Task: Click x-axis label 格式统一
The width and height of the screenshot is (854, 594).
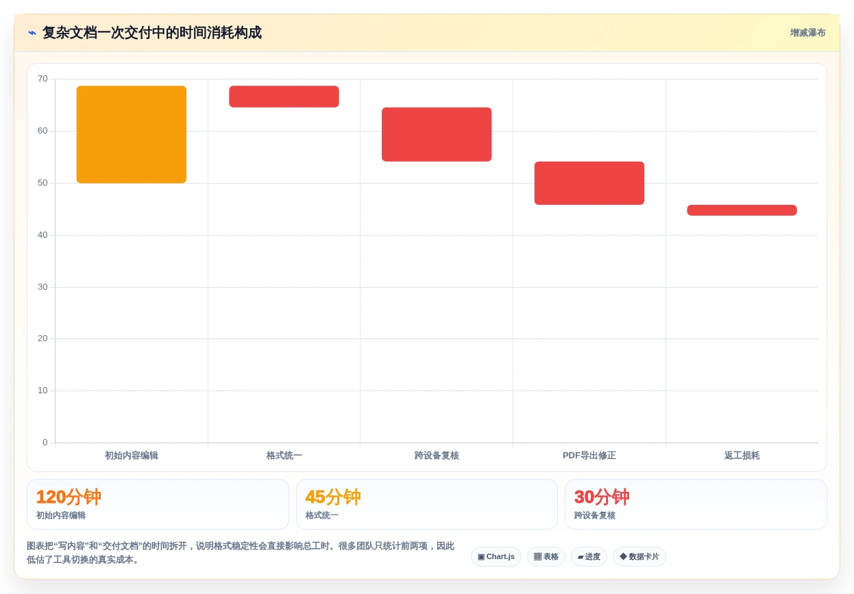Action: [284, 456]
